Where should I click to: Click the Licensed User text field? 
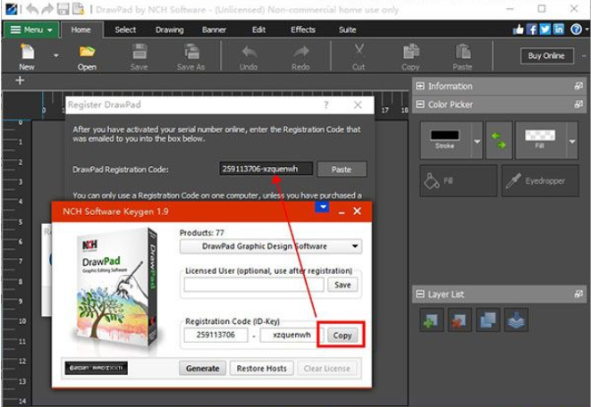tap(254, 285)
